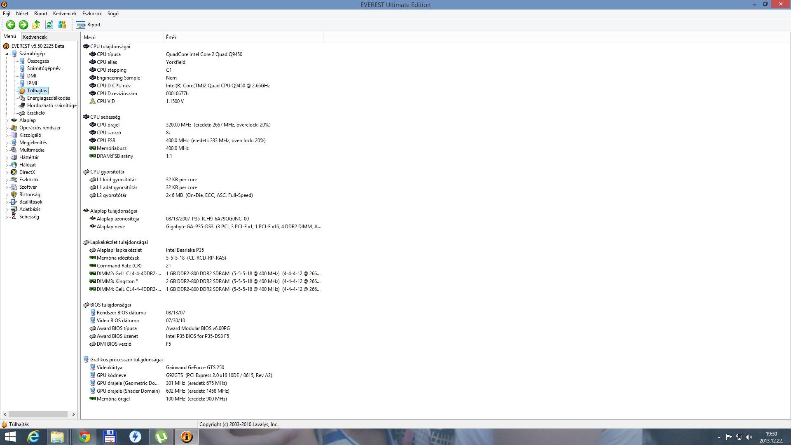Click the Alaplap motherboard icon

point(14,120)
